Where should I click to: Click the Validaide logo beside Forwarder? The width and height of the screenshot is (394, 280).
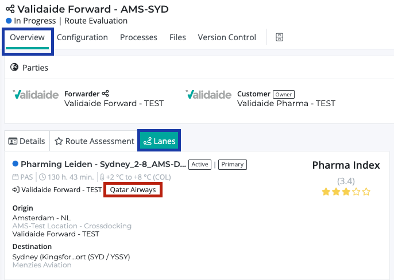click(36, 95)
